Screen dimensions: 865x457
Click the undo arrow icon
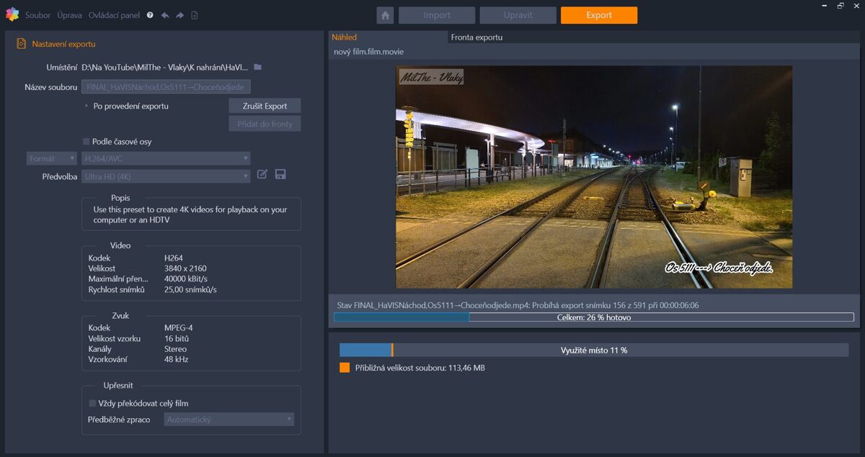pos(165,15)
